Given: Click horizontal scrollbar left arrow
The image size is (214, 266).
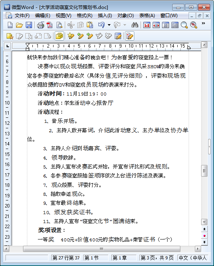Looking at the screenshot, I should point(6,249).
